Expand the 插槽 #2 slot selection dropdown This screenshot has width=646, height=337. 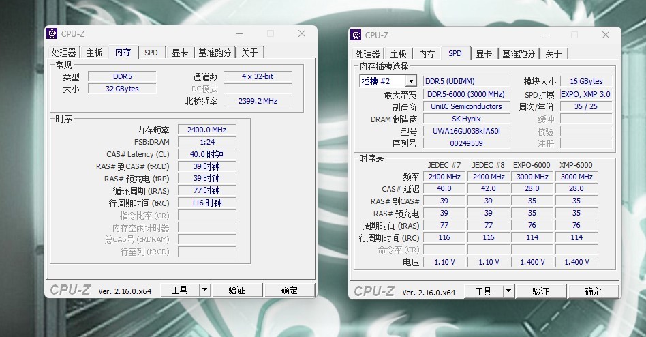[411, 81]
